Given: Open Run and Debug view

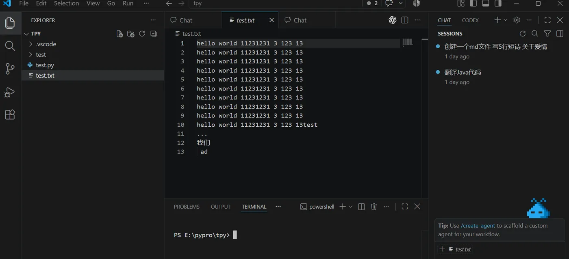Looking at the screenshot, I should 10,92.
